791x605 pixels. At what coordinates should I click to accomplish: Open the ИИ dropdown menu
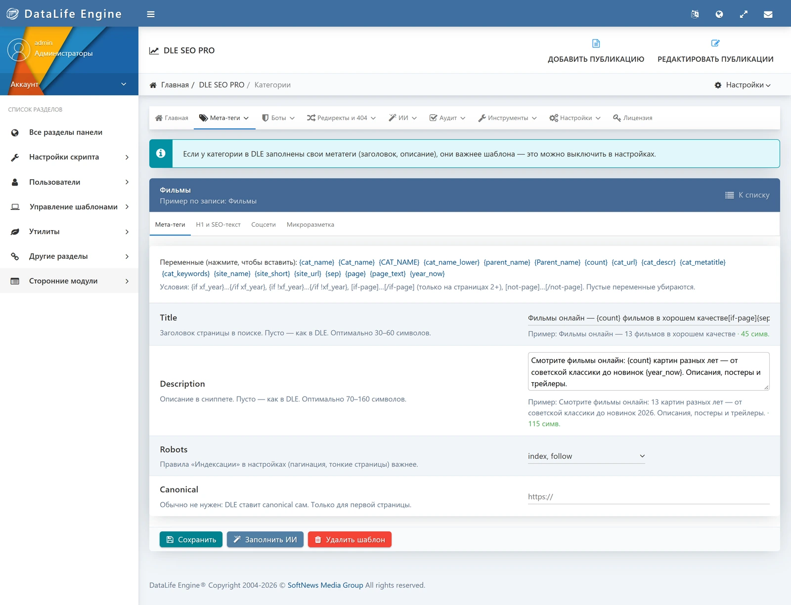[x=402, y=118]
